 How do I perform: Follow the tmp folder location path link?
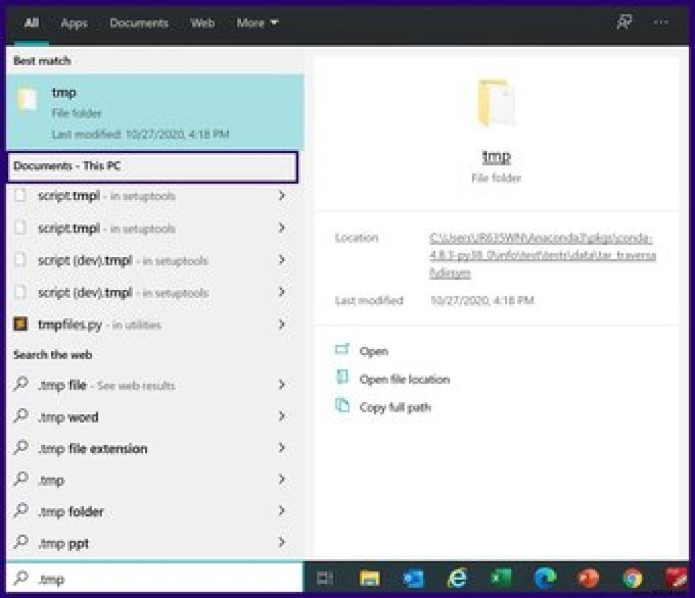point(542,255)
